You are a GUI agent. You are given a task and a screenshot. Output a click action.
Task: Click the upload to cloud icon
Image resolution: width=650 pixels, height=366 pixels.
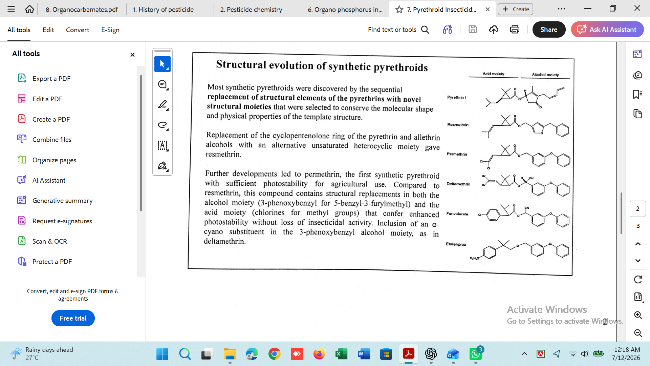[494, 29]
